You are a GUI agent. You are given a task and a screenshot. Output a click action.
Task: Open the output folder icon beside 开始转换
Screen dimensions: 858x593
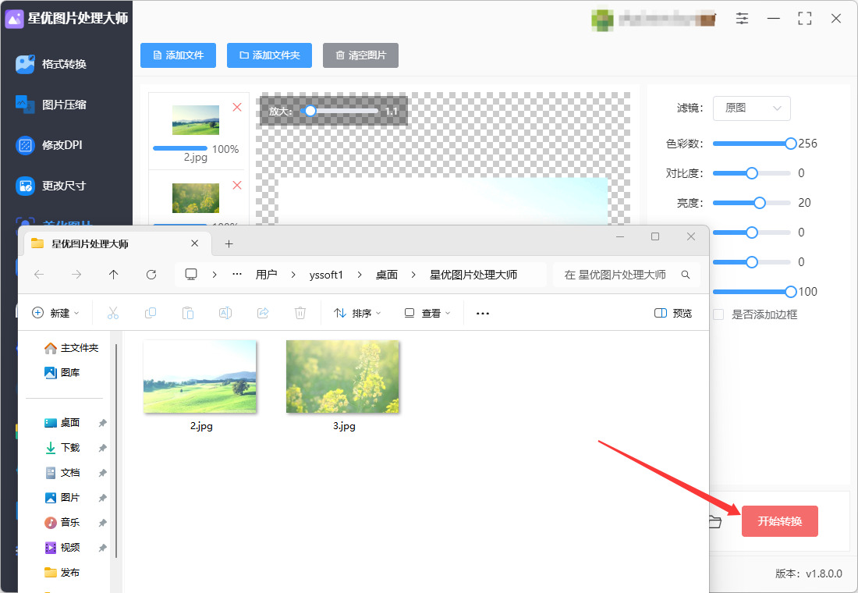click(714, 521)
